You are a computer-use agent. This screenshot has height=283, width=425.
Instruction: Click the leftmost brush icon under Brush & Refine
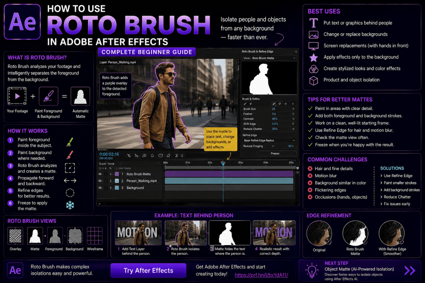[245, 104]
